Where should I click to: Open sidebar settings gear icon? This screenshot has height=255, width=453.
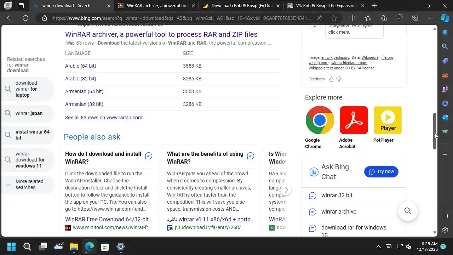coord(445,230)
